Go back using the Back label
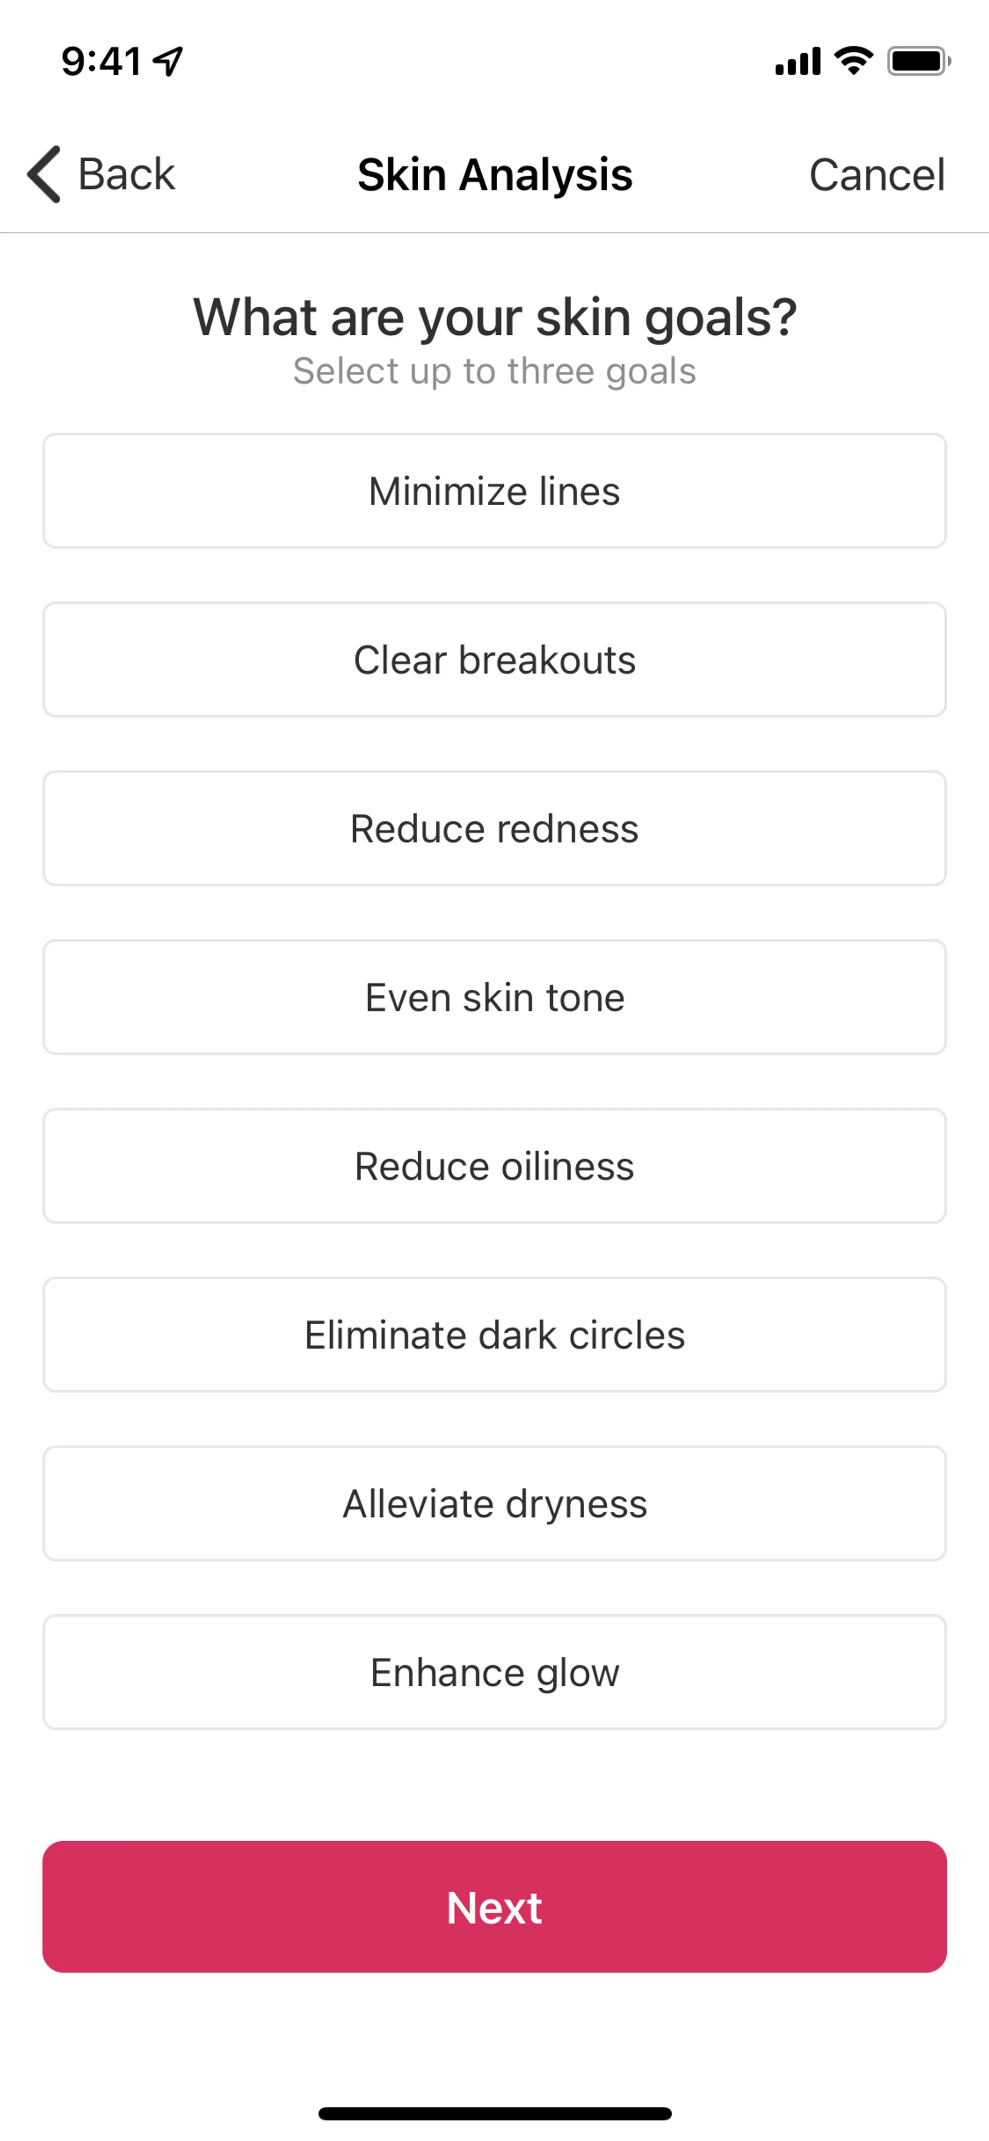This screenshot has width=989, height=2141. click(x=126, y=175)
